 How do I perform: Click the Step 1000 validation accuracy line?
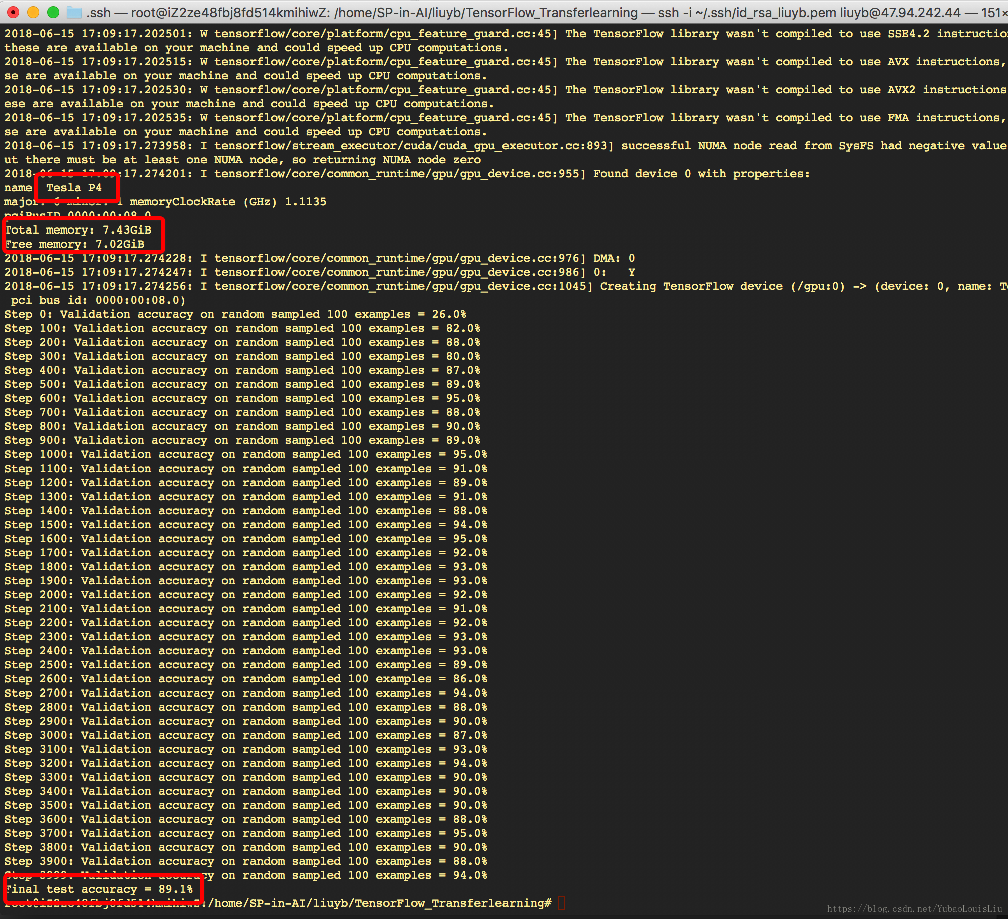point(246,454)
